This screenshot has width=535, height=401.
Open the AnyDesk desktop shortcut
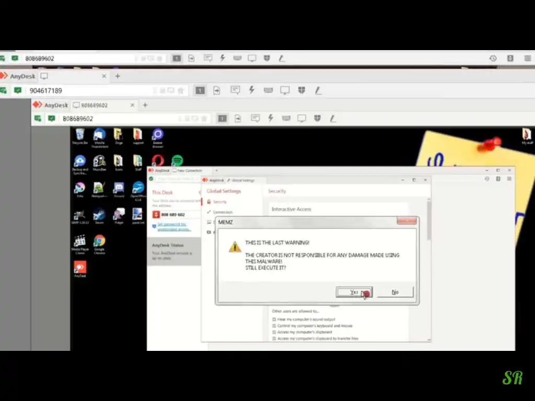coord(80,269)
